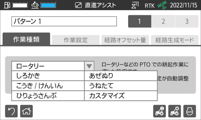Screen dimensions: 201x120
Task: Choose うねたて option
Action: click(x=121, y=86)
